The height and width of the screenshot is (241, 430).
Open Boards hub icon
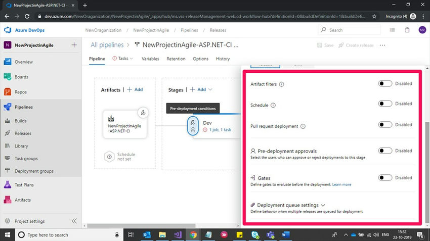[x=8, y=77]
